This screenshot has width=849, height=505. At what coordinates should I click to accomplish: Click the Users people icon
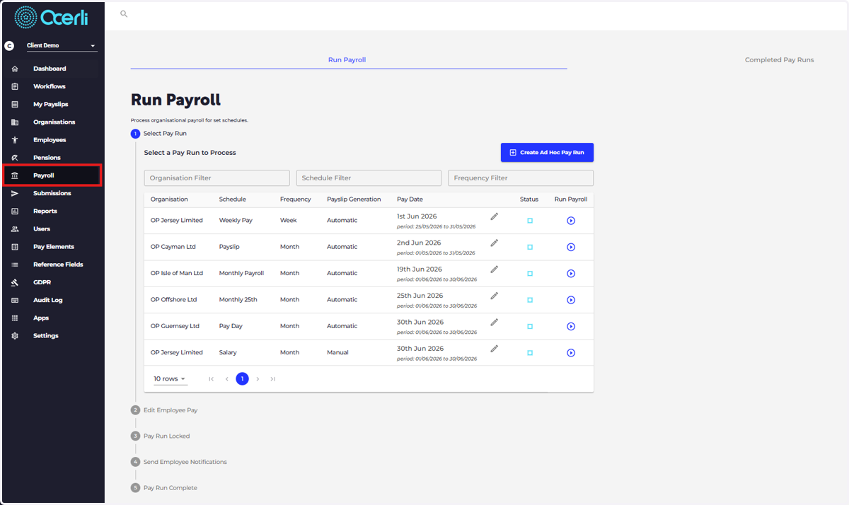pos(15,229)
